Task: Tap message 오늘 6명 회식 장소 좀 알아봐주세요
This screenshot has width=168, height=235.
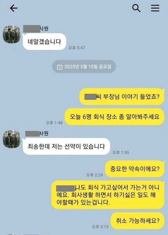Action: point(115,117)
